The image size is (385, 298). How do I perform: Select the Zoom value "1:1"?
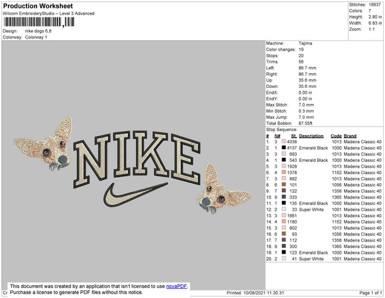[x=372, y=30]
